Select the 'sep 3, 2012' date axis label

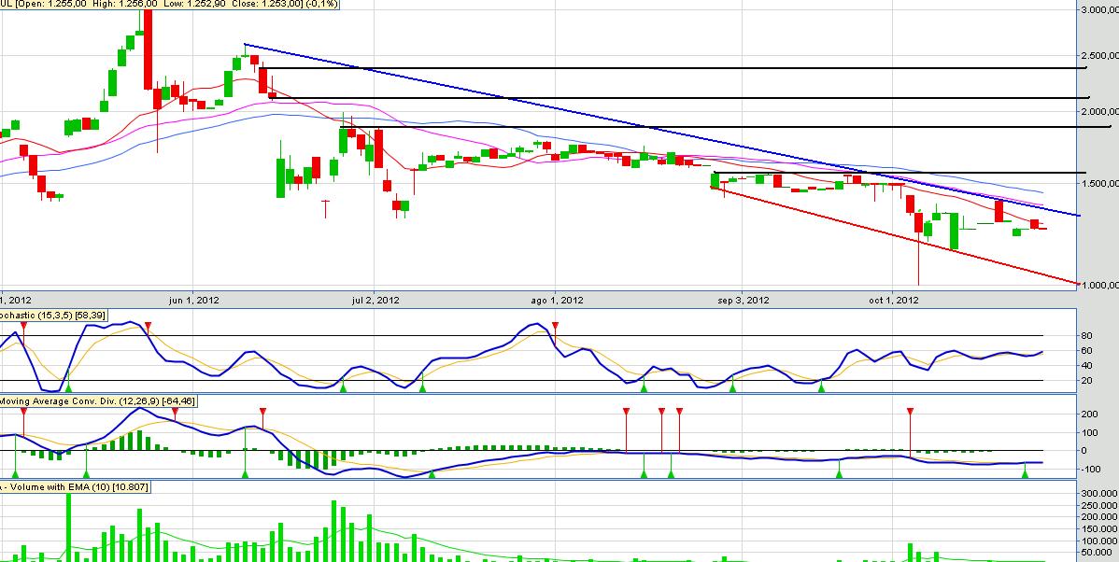744,301
